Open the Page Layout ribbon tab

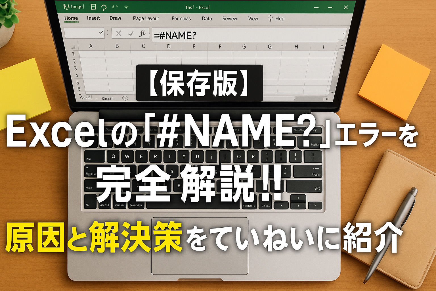[x=146, y=18]
